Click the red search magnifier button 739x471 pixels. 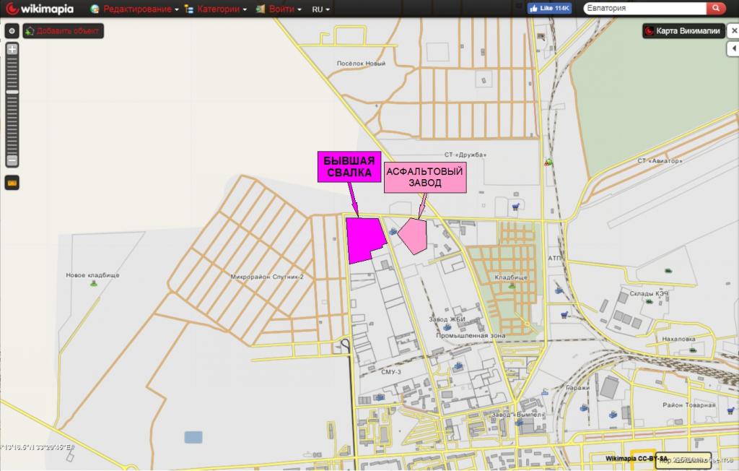[x=716, y=9]
